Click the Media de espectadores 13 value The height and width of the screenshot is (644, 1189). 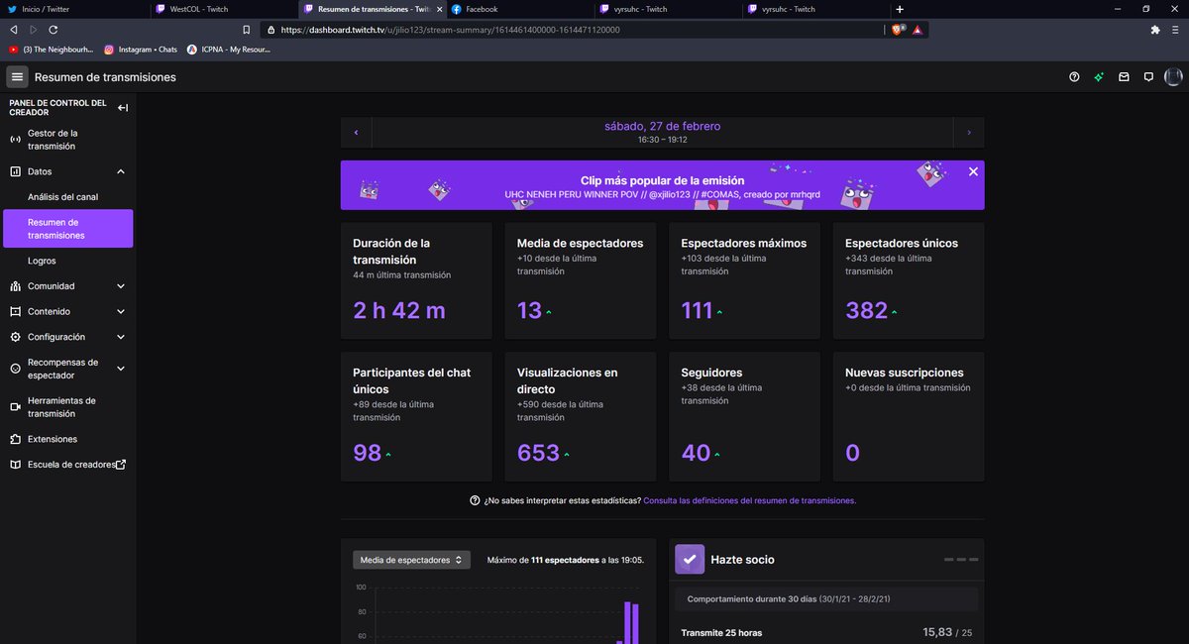[529, 310]
